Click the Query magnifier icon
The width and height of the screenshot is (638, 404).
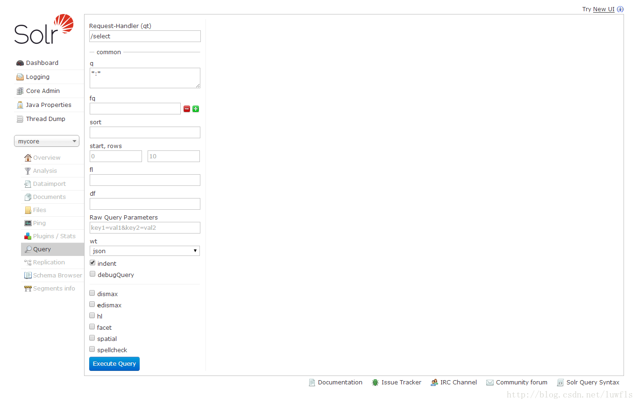pyautogui.click(x=28, y=249)
